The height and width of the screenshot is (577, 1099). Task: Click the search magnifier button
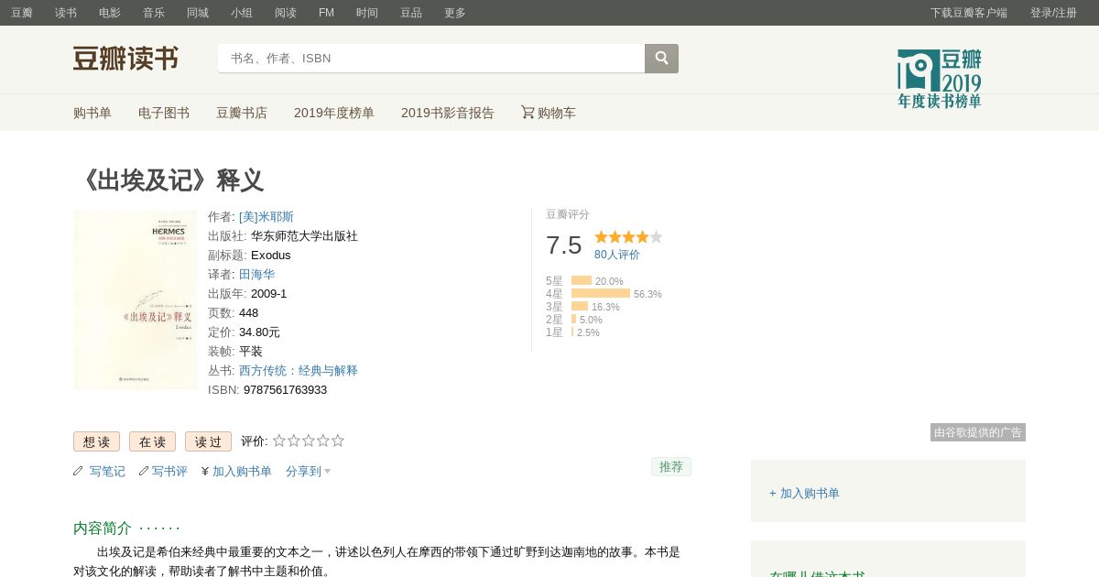(x=661, y=59)
